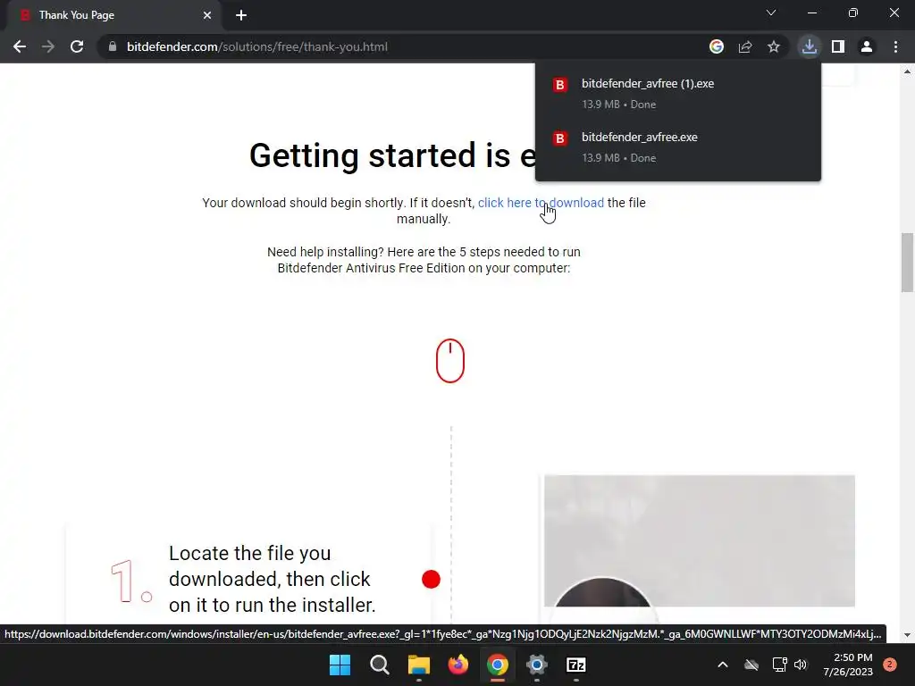Open File Explorer from taskbar
915x686 pixels.
tap(418, 665)
